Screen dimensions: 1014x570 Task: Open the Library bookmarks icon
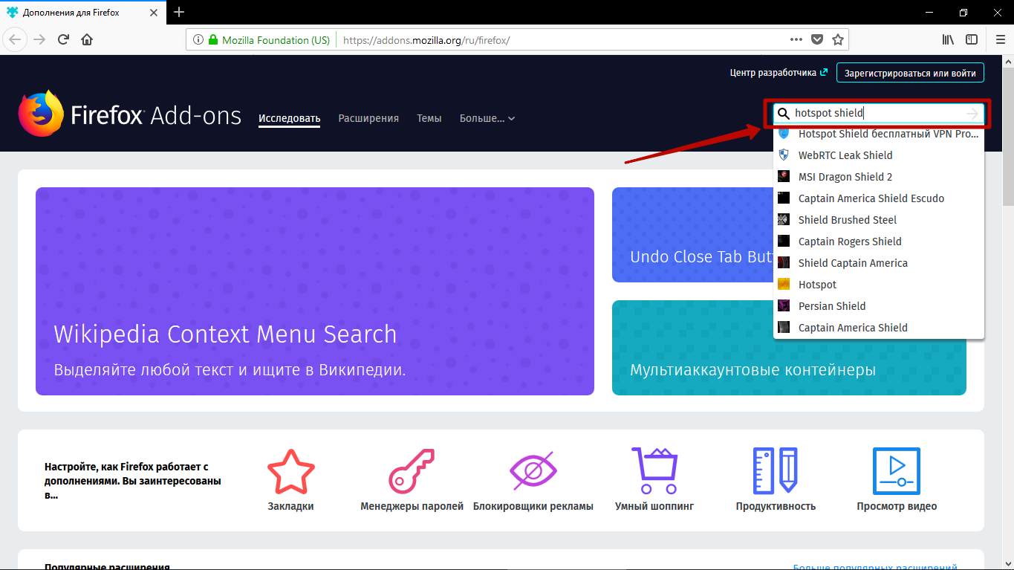[x=949, y=39]
